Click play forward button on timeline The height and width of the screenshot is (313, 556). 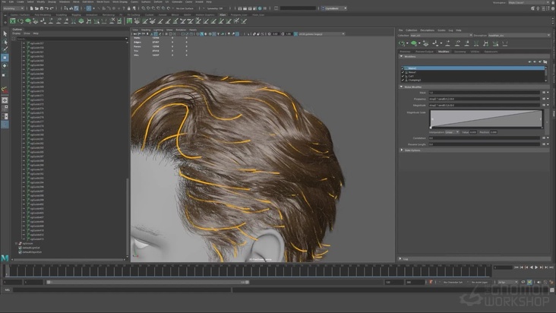[x=536, y=267]
